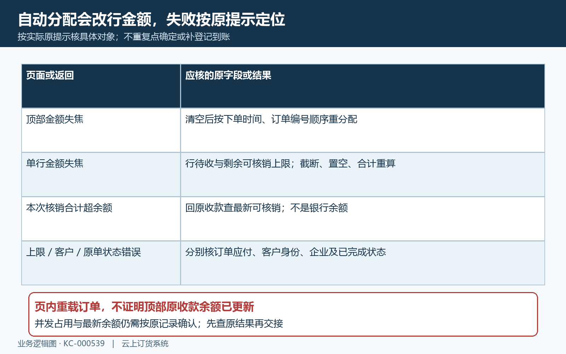Click the footer label 业务逻辑图 · KC-000539
566x354 pixels.
61,344
